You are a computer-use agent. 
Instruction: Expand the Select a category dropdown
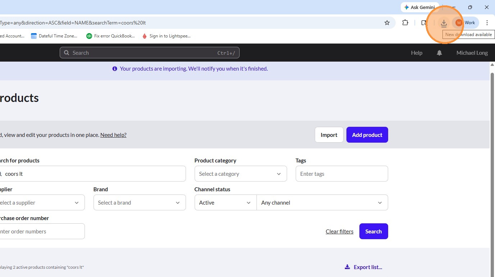click(241, 174)
